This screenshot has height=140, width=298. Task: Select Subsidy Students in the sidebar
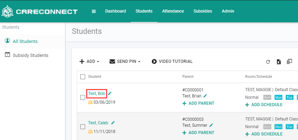(30, 56)
